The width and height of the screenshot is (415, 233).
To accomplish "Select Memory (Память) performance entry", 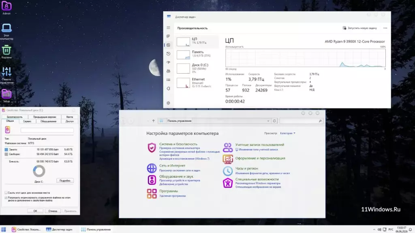I will pyautogui.click(x=197, y=55).
